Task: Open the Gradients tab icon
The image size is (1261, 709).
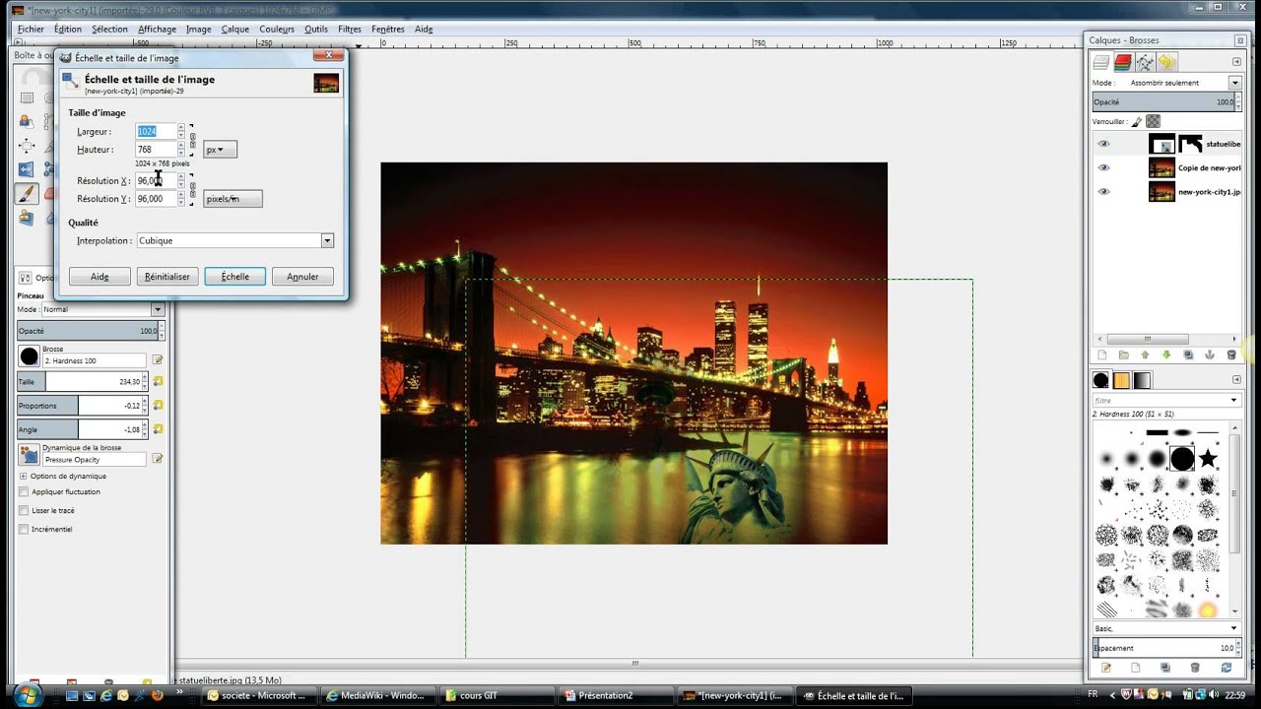Action: 1142,380
